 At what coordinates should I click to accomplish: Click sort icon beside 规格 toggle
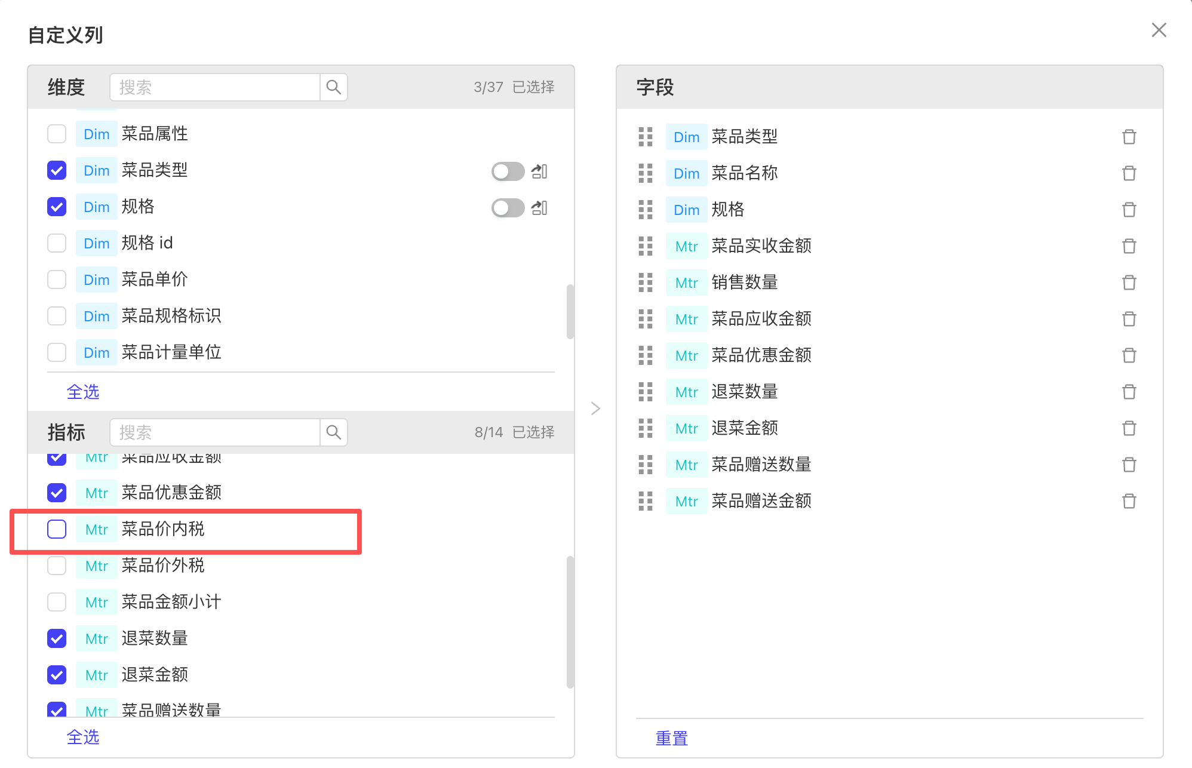click(x=539, y=208)
